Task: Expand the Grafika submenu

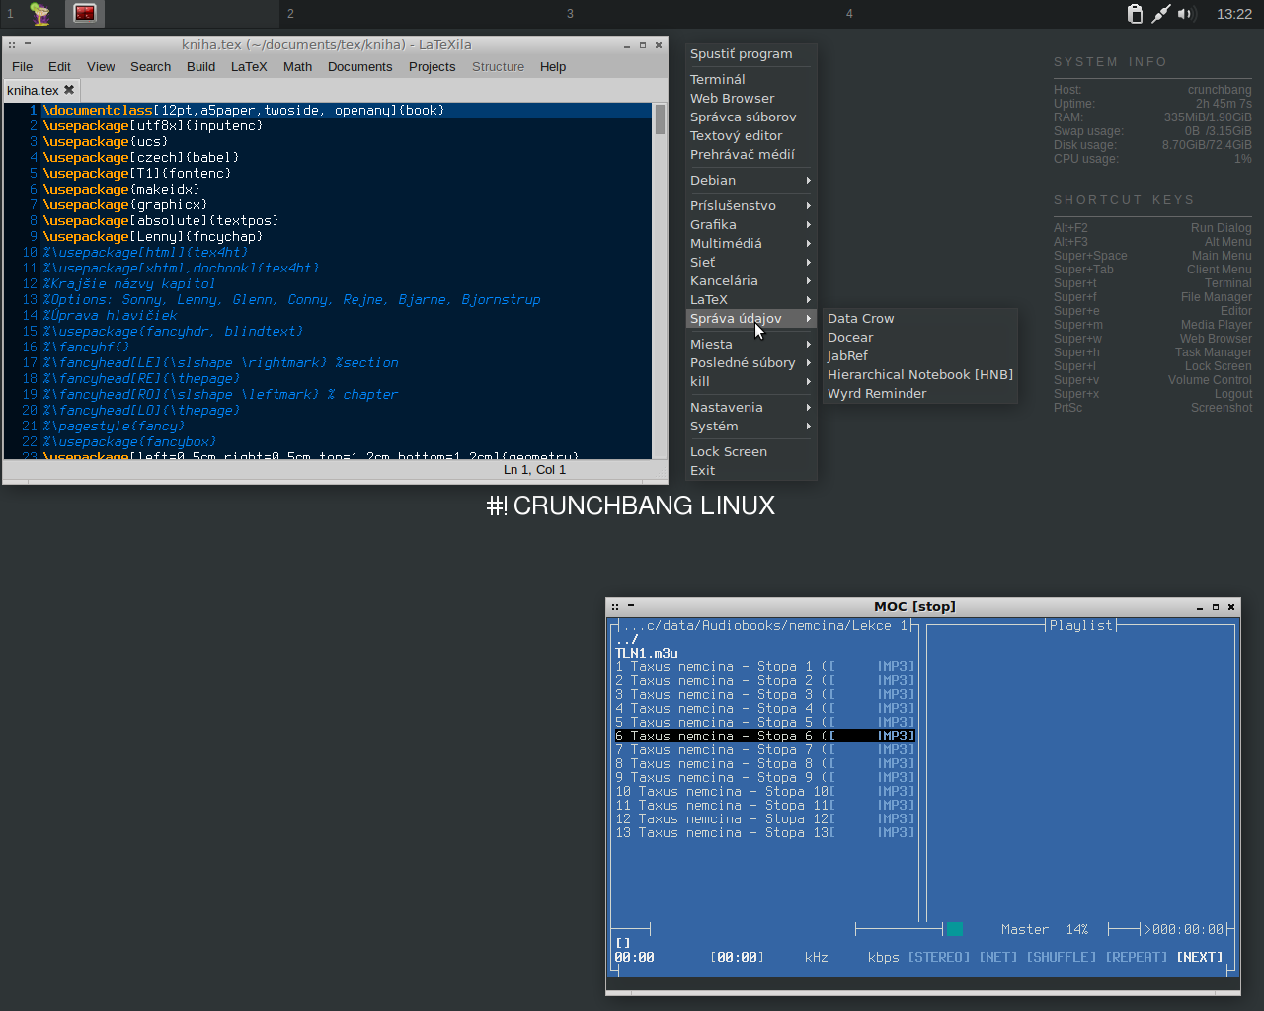Action: click(x=750, y=225)
